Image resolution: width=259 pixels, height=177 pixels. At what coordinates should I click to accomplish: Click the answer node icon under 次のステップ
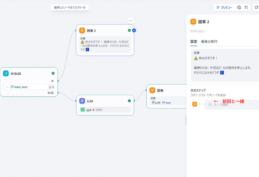(x=195, y=104)
